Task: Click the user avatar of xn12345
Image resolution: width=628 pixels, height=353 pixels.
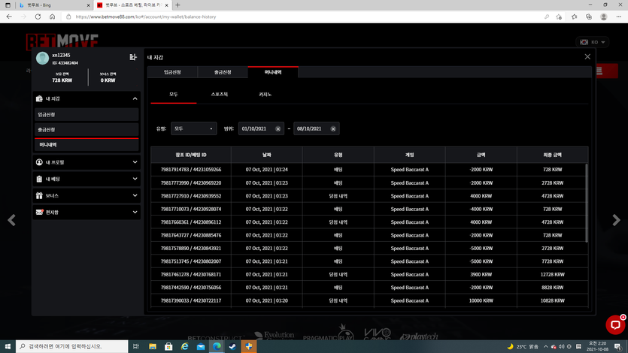Action: point(42,59)
